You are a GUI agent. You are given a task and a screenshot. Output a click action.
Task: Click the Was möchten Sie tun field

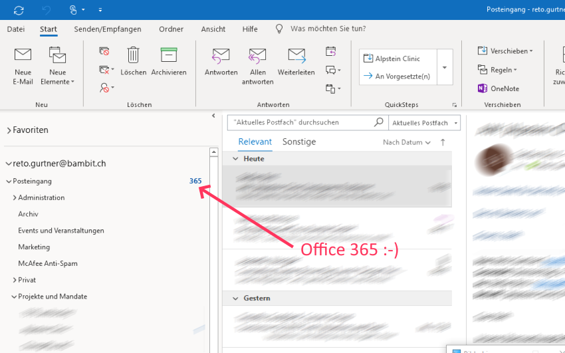[x=328, y=29]
